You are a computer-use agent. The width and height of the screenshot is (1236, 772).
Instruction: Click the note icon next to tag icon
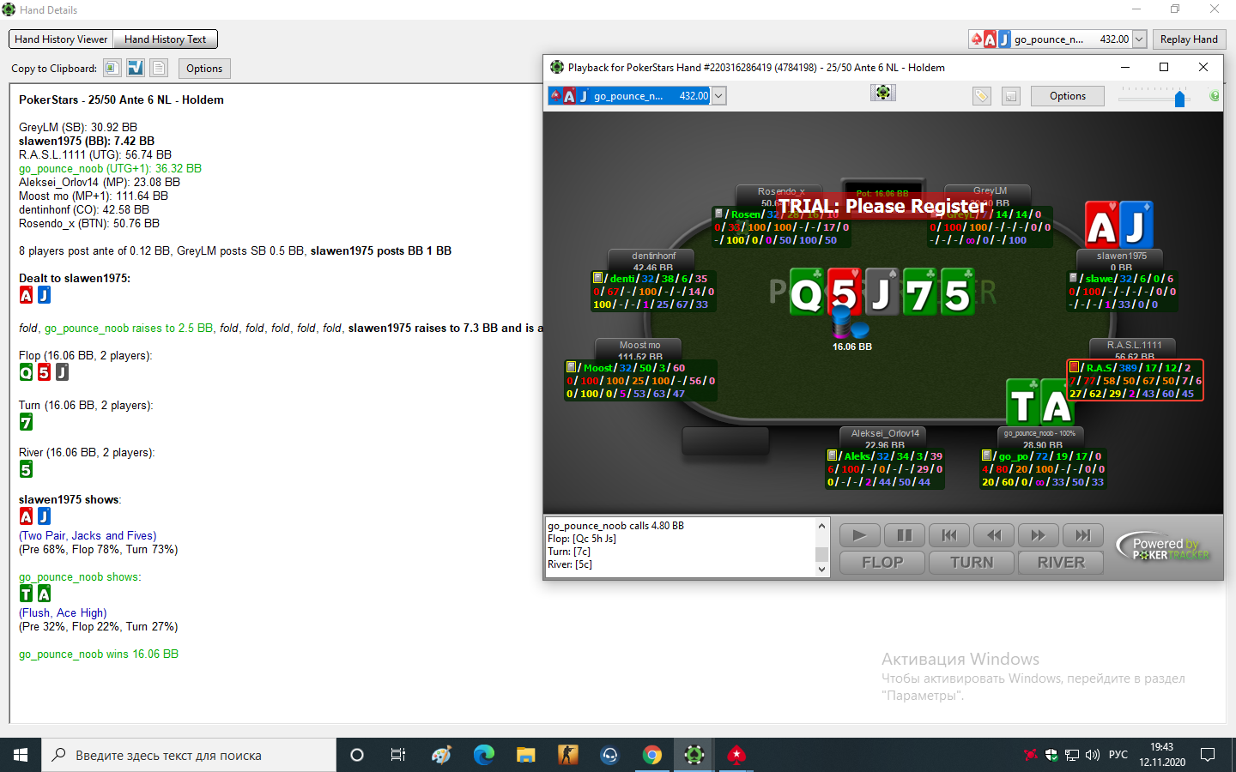pyautogui.click(x=1011, y=96)
